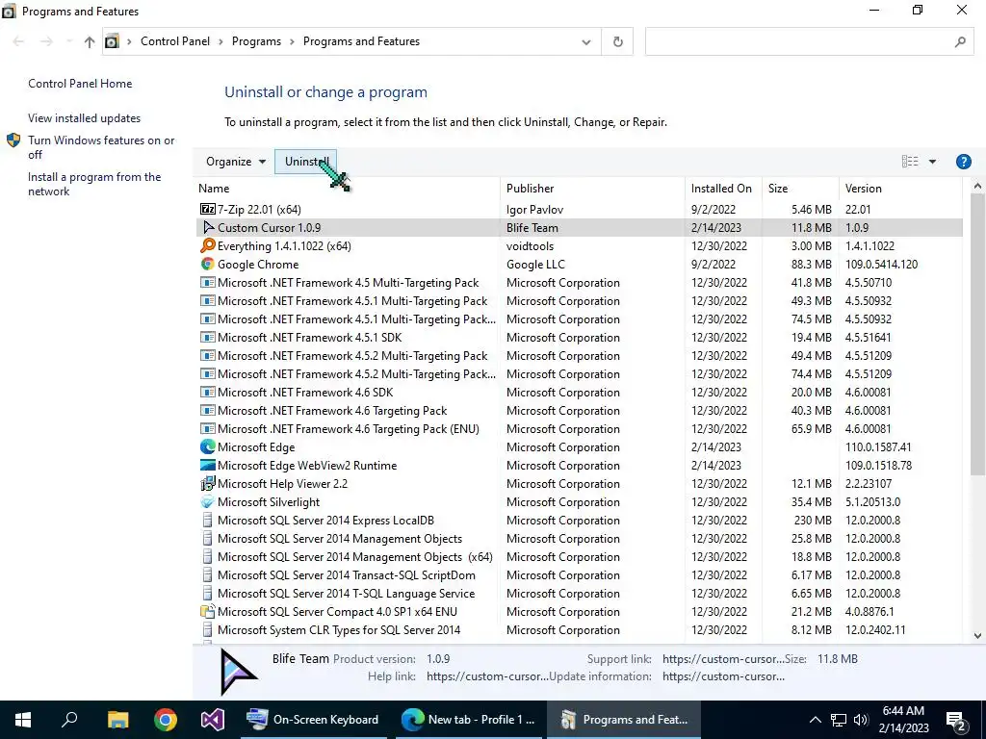Click the 7-Zip program icon

pos(208,209)
